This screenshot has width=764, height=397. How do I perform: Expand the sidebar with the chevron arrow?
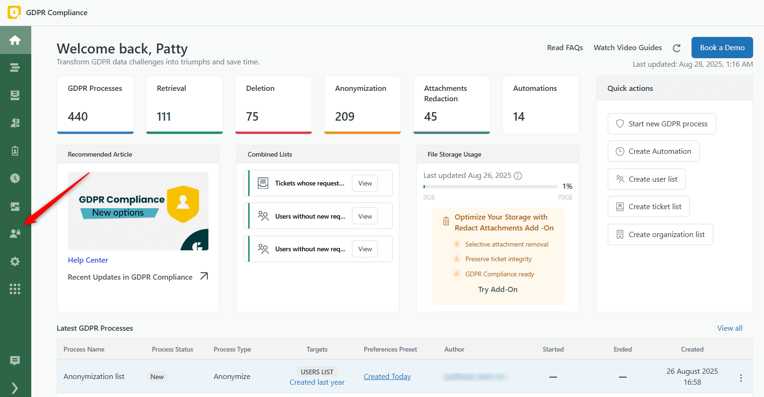(15, 388)
